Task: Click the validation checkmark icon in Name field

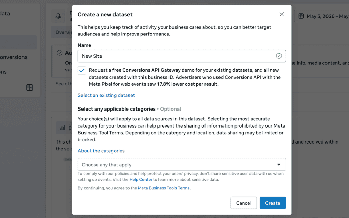Action: (x=279, y=56)
